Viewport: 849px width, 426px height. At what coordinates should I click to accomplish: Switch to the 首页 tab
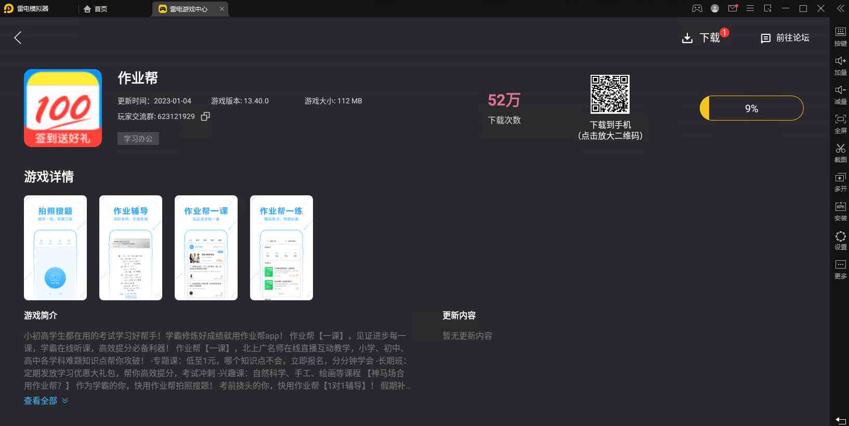(x=95, y=9)
